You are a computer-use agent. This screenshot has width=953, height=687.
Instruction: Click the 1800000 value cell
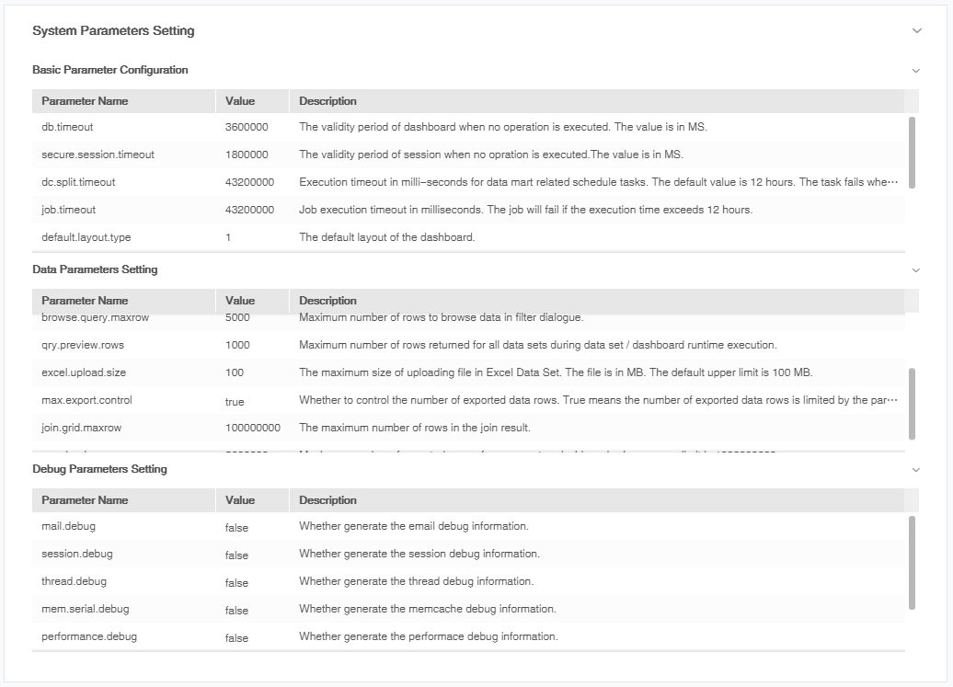point(247,155)
